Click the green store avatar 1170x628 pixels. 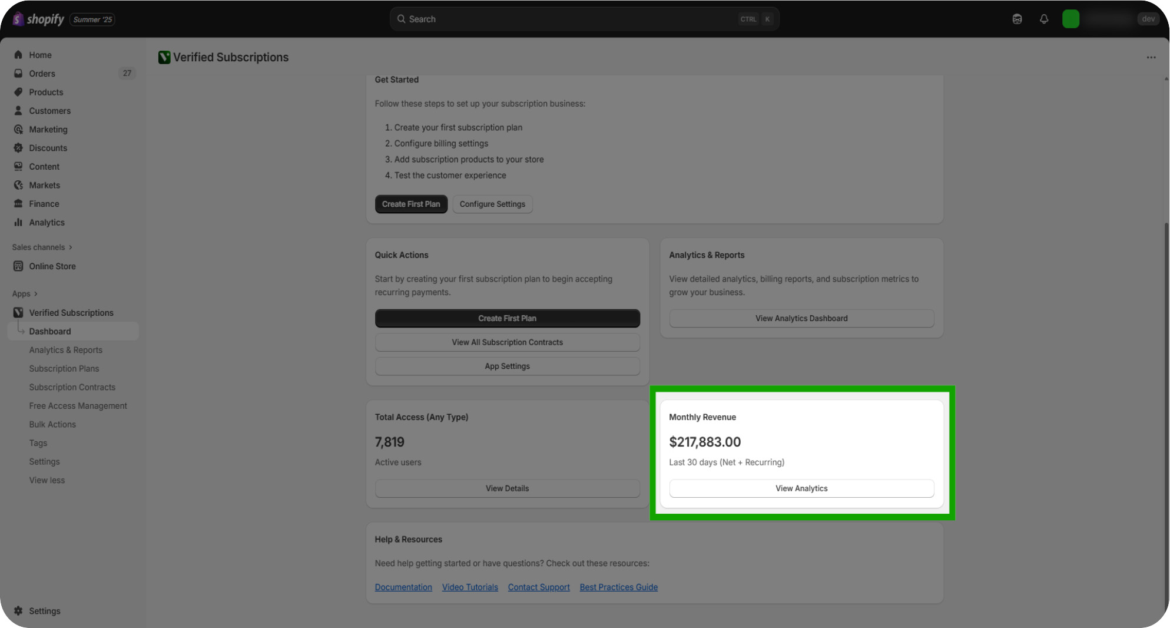(1070, 19)
